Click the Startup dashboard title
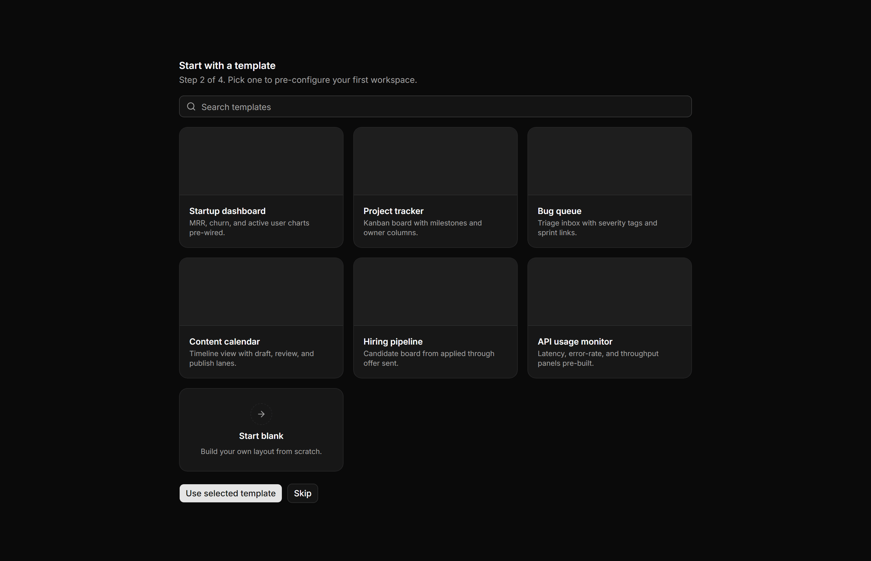Image resolution: width=871 pixels, height=561 pixels. click(227, 211)
